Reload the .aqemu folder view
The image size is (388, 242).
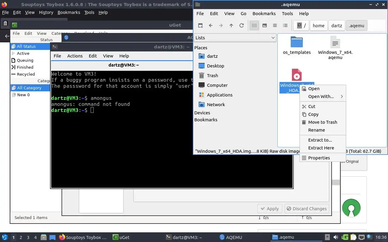[x=242, y=25]
